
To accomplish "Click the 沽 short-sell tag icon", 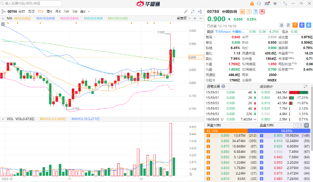I will point(249,12).
